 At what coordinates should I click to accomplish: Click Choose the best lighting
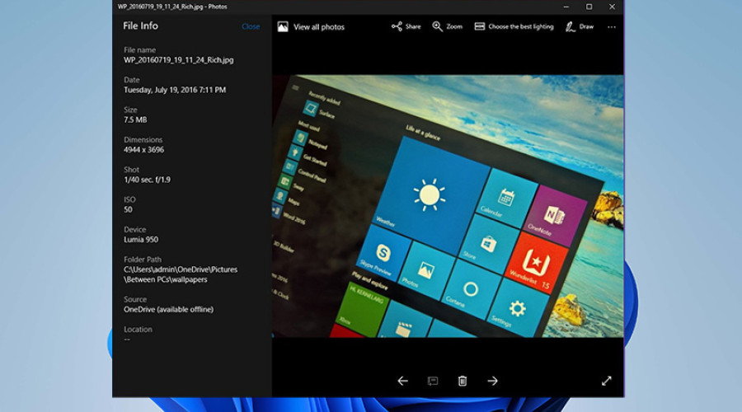tap(514, 26)
